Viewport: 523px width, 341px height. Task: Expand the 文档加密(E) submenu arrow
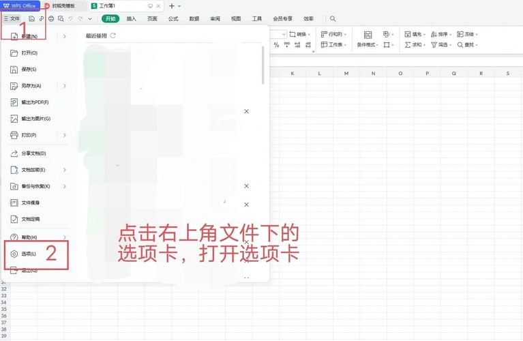click(65, 170)
